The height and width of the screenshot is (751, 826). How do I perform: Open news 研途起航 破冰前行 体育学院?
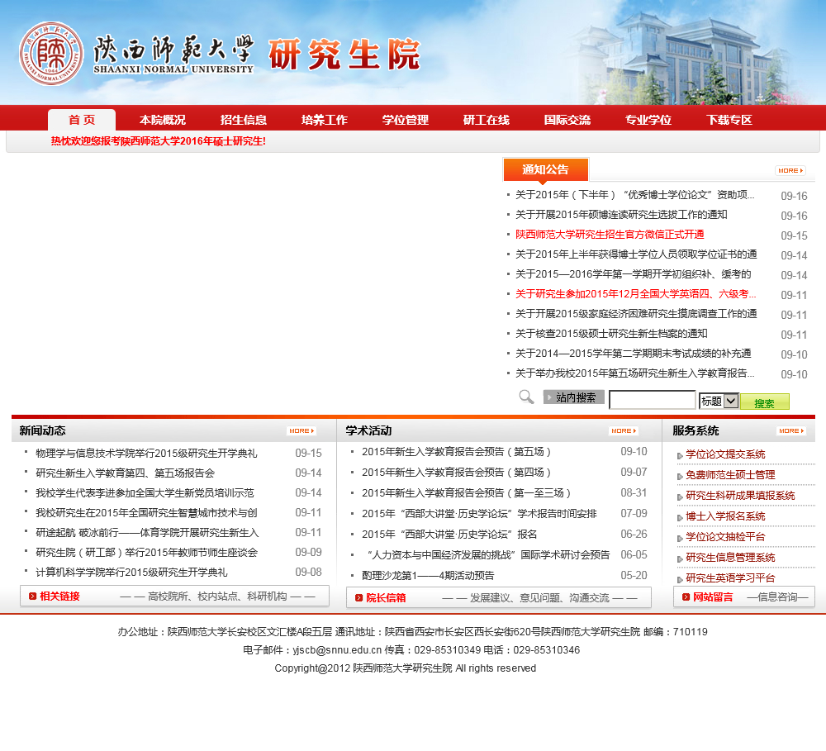point(148,533)
